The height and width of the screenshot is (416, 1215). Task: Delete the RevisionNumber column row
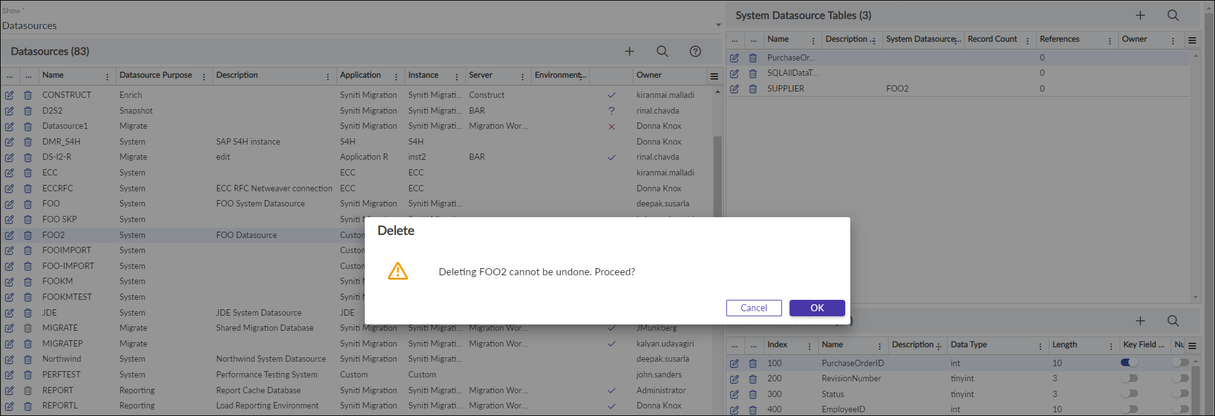click(753, 379)
